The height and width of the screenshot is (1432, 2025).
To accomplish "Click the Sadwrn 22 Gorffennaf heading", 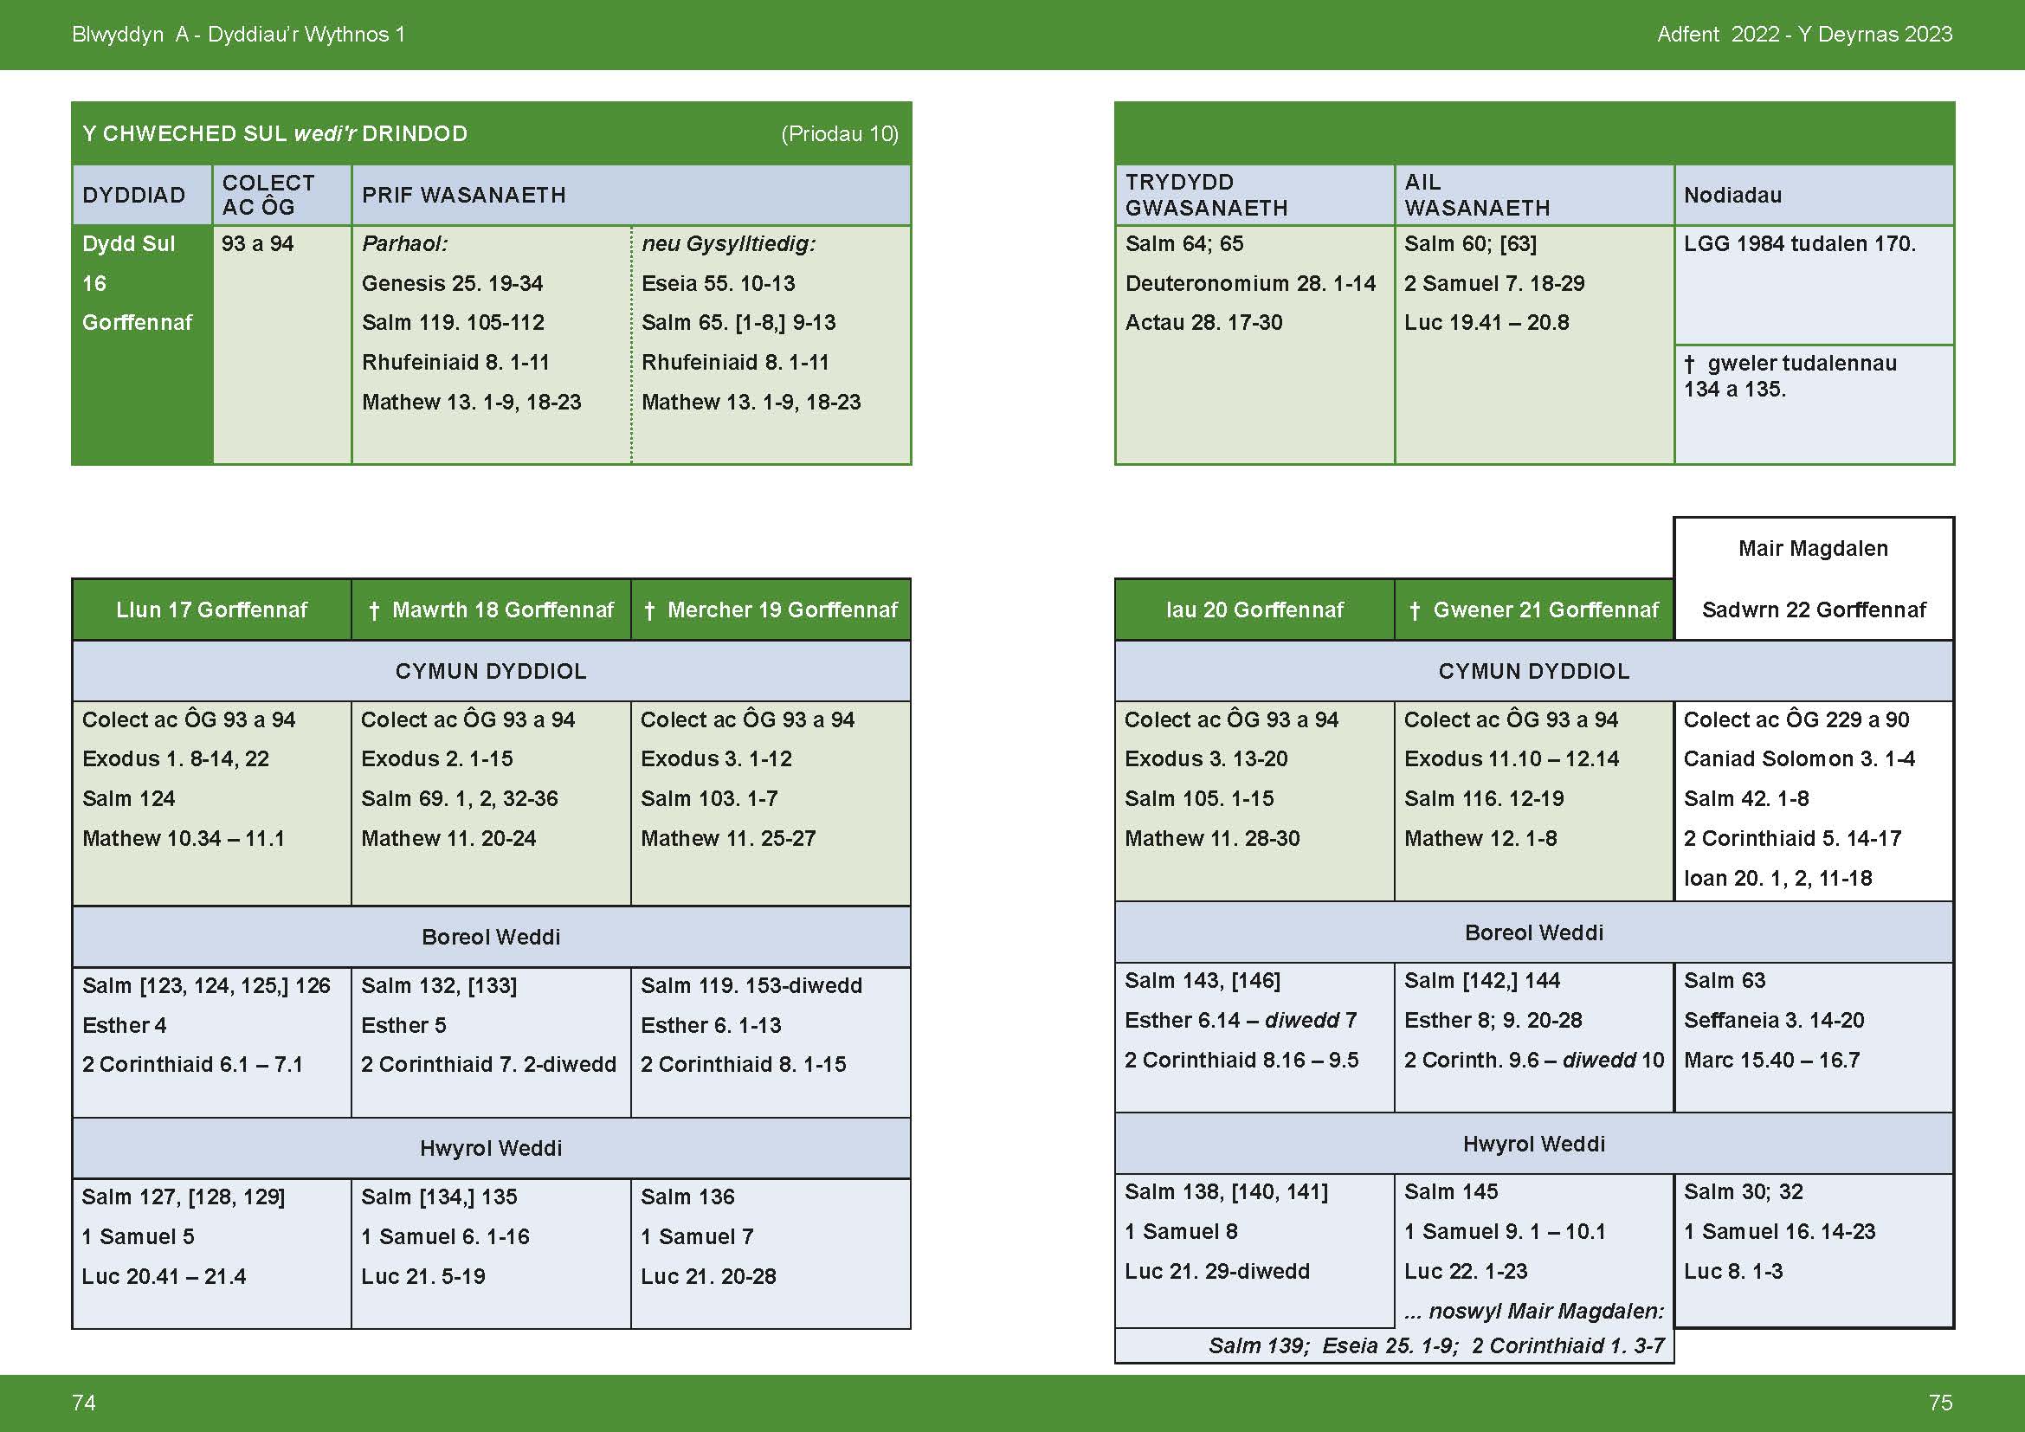I will (x=1814, y=610).
